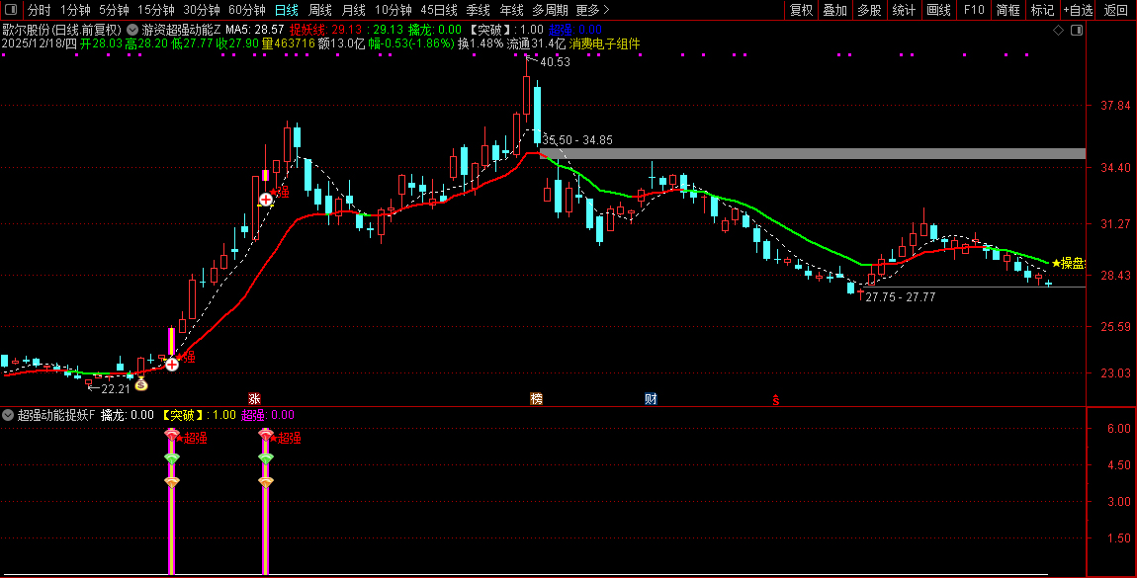
Task: Click orange diamond on second signal bar
Action: (266, 482)
